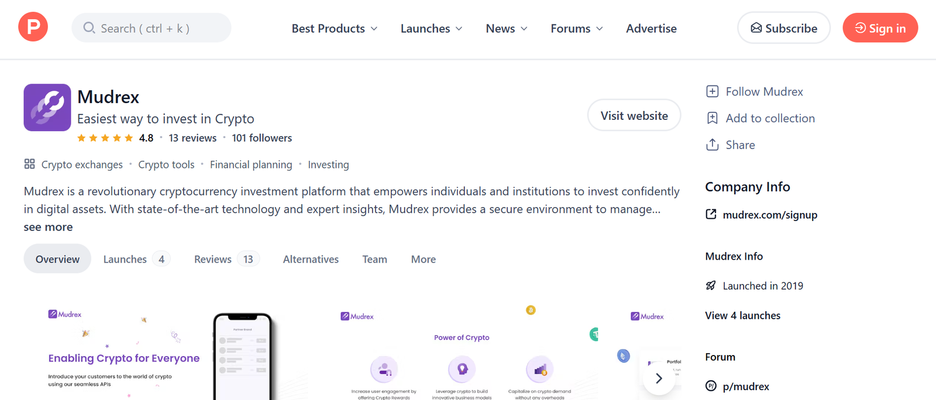
Task: Click the search input field
Action: [x=152, y=28]
